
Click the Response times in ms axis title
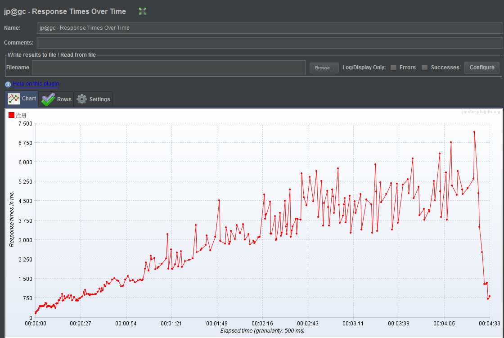12,220
